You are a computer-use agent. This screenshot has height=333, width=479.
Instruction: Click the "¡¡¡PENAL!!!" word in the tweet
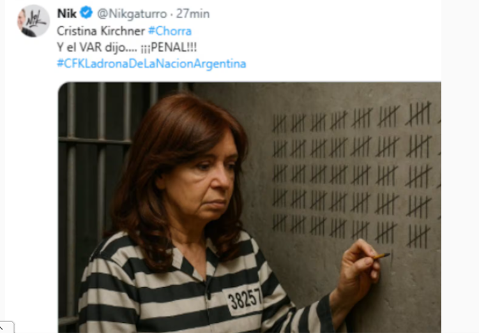click(169, 47)
